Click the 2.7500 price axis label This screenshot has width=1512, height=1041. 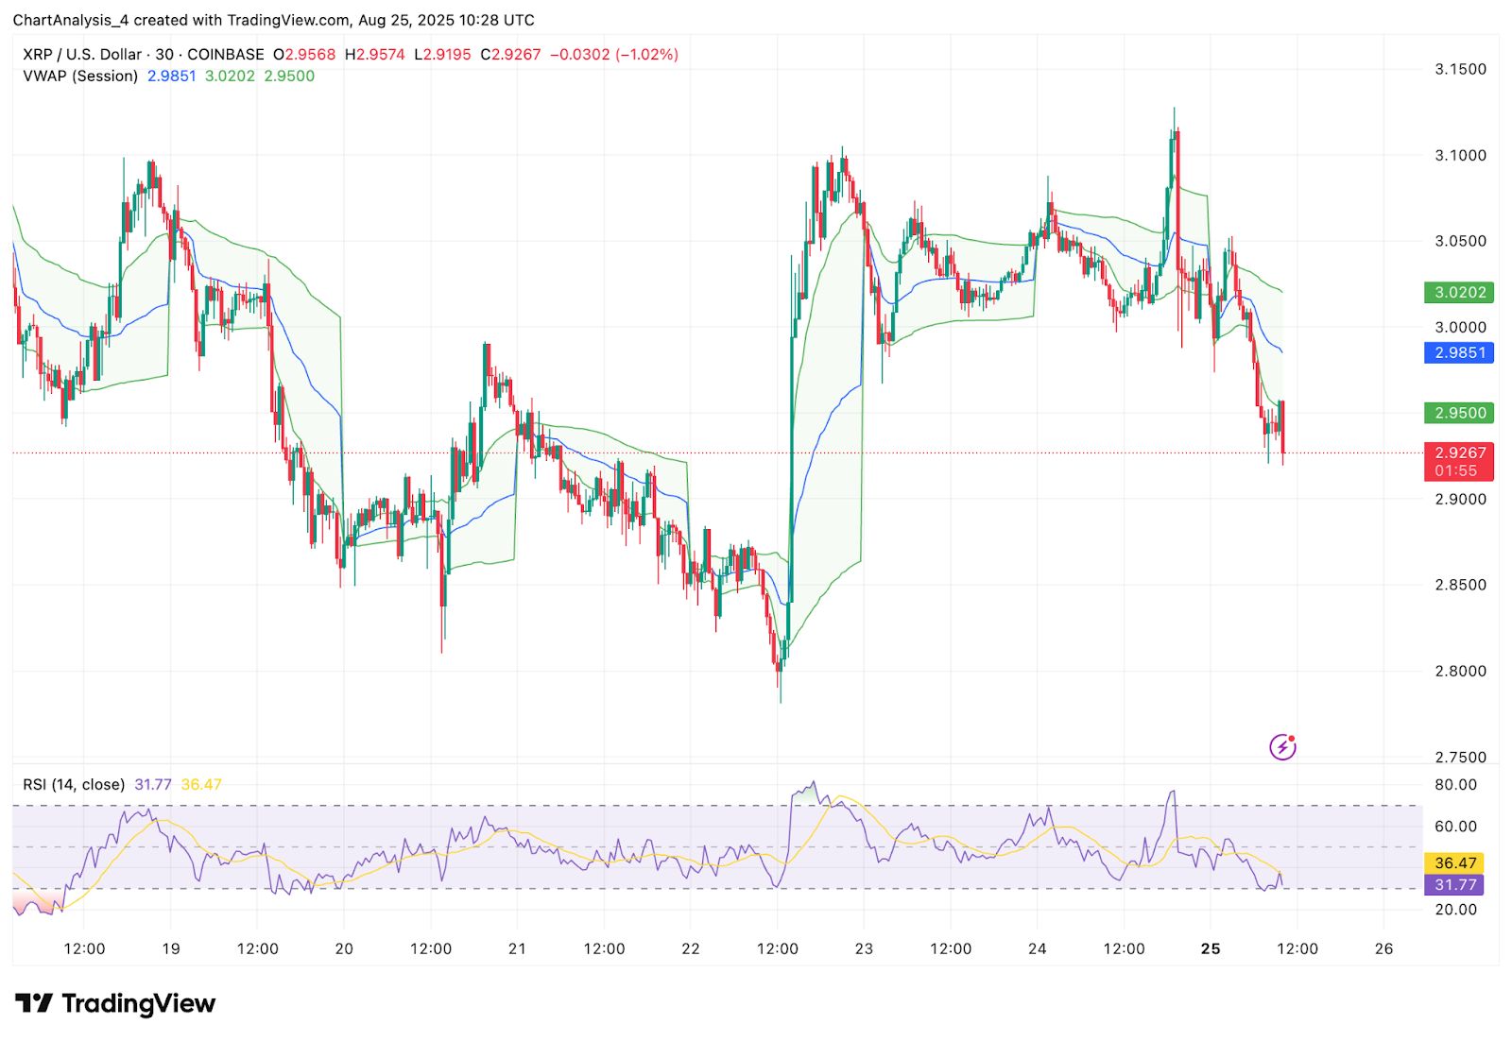[x=1460, y=757]
